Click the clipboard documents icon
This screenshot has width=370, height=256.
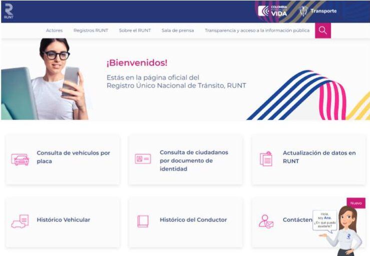[x=266, y=159]
